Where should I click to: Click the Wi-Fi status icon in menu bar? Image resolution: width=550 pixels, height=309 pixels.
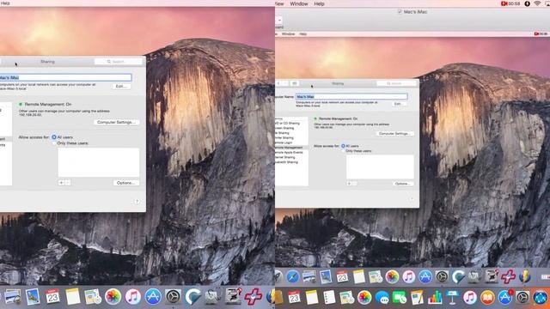[537, 3]
